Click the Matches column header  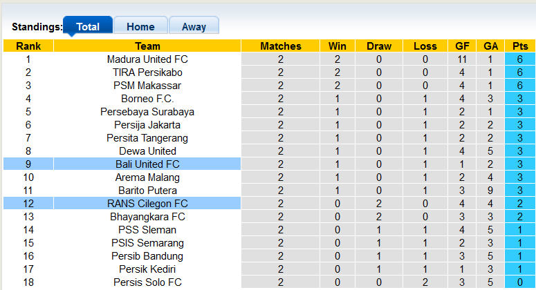[x=281, y=46]
